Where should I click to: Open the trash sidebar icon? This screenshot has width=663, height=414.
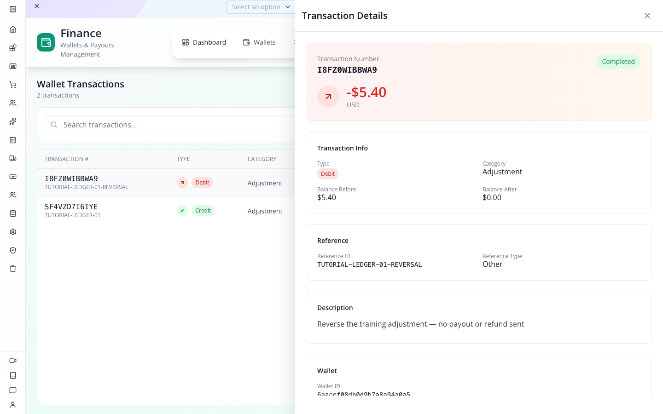[x=13, y=269]
